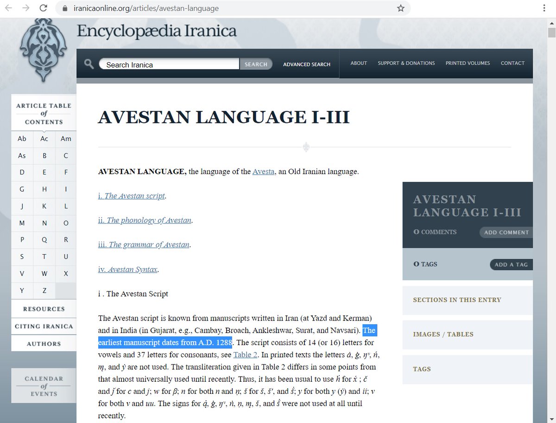Browse articles starting with Y

(x=22, y=290)
